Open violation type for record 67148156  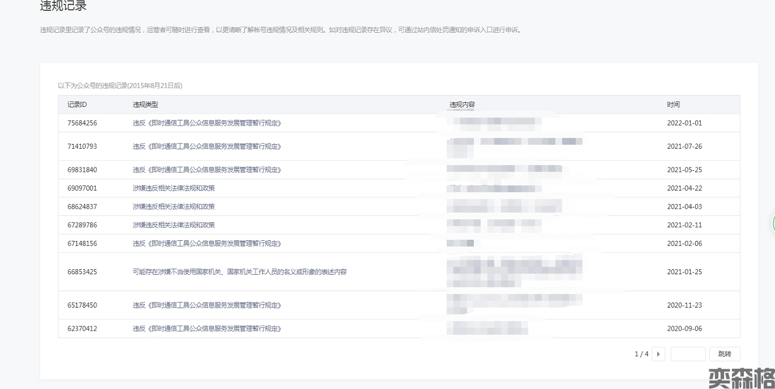coord(207,244)
